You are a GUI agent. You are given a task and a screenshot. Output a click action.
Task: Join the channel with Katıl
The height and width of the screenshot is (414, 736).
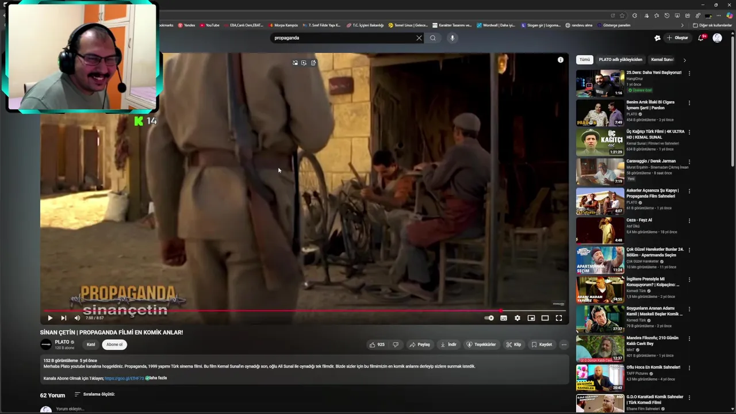pos(91,344)
